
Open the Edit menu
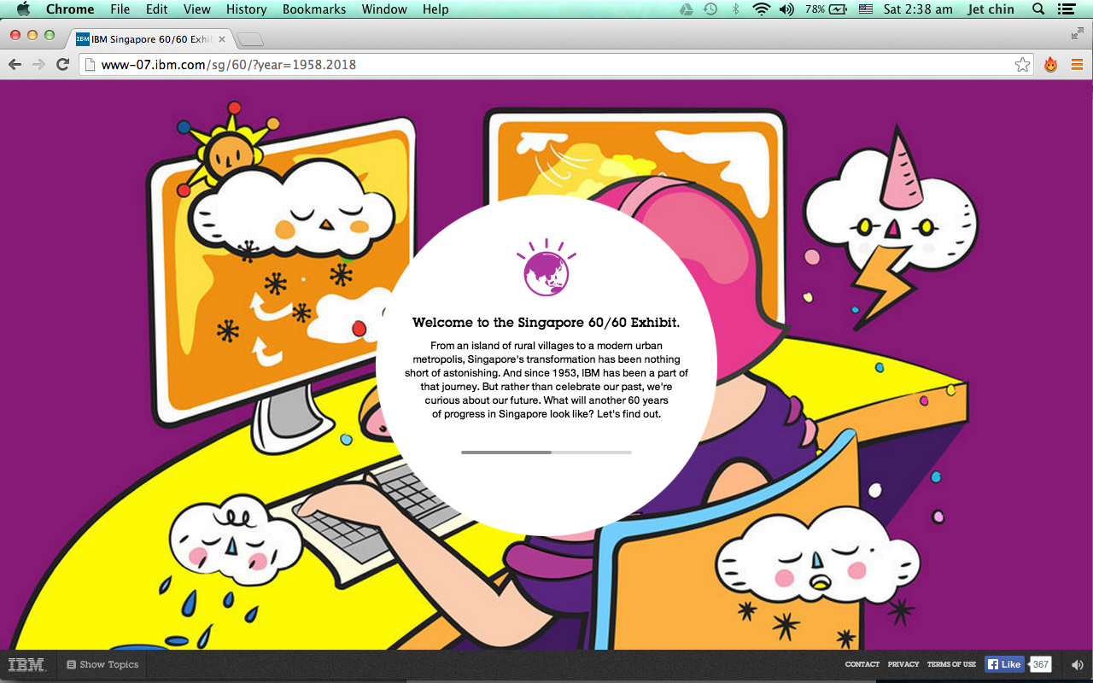(x=156, y=9)
